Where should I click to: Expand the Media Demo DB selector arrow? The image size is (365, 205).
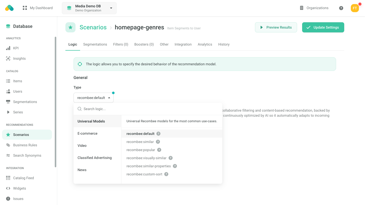(x=111, y=8)
